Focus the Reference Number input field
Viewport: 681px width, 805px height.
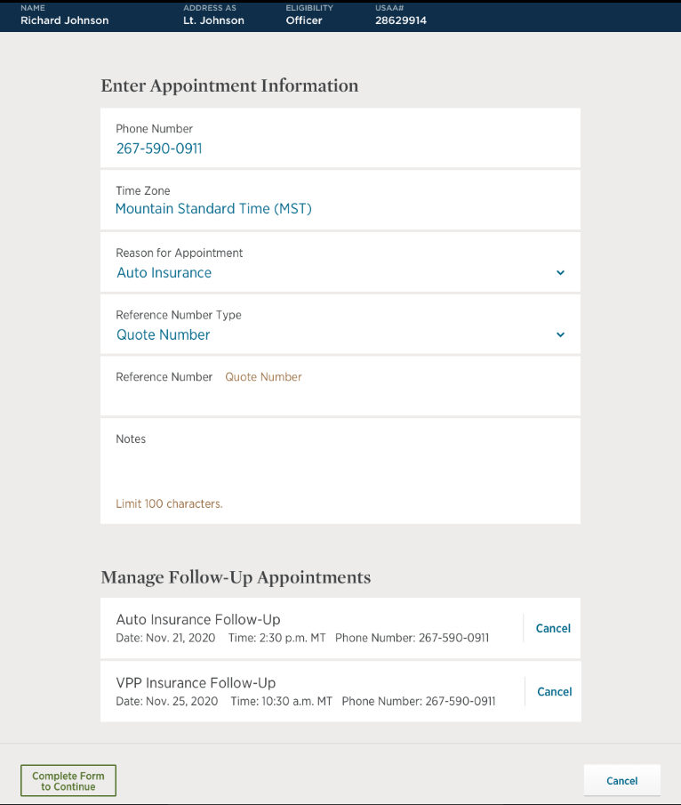click(340, 386)
